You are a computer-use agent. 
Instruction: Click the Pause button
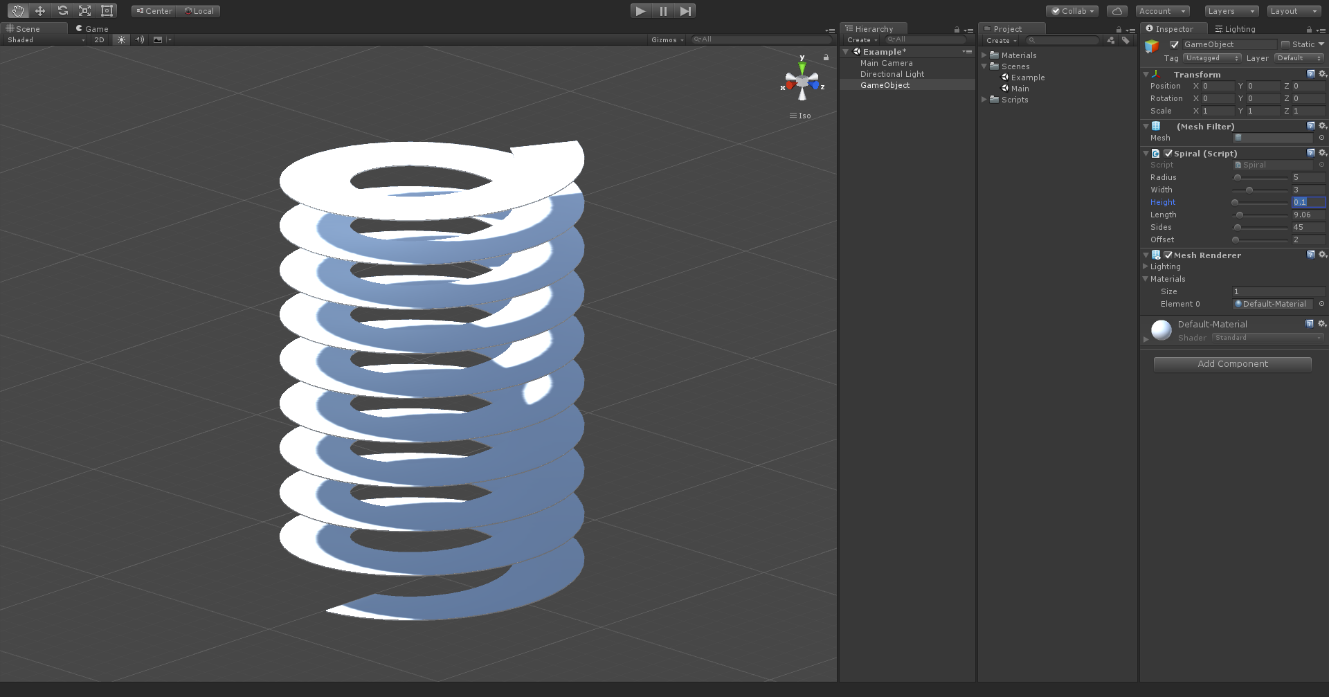663,10
